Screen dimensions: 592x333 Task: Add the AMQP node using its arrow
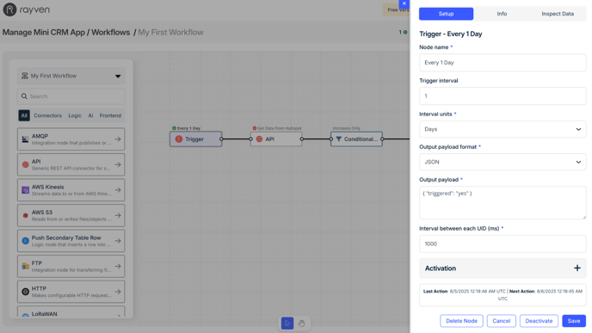pyautogui.click(x=118, y=139)
